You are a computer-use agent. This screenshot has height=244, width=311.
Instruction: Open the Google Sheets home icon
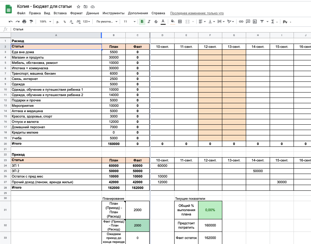(8, 9)
